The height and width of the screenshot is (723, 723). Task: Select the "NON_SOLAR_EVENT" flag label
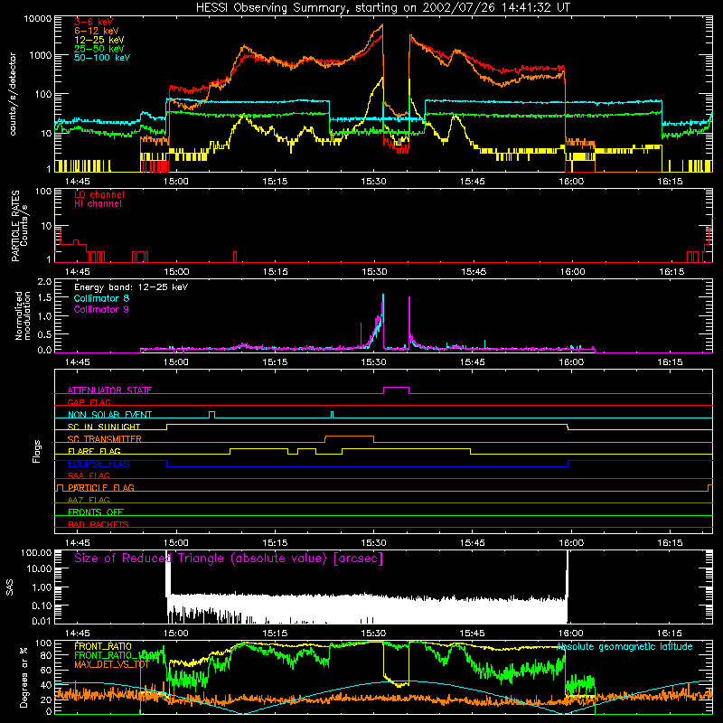click(109, 415)
